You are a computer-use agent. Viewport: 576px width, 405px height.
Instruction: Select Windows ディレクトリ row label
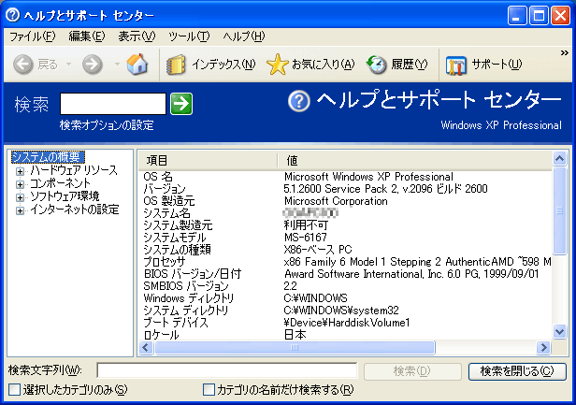point(189,298)
